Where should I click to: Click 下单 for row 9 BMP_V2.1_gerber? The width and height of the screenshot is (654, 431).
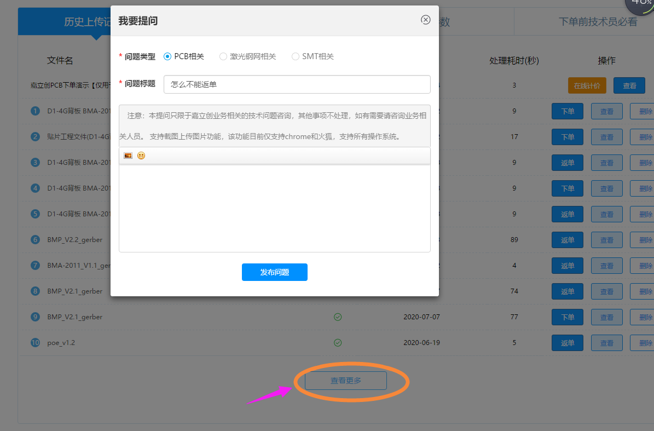click(x=567, y=317)
